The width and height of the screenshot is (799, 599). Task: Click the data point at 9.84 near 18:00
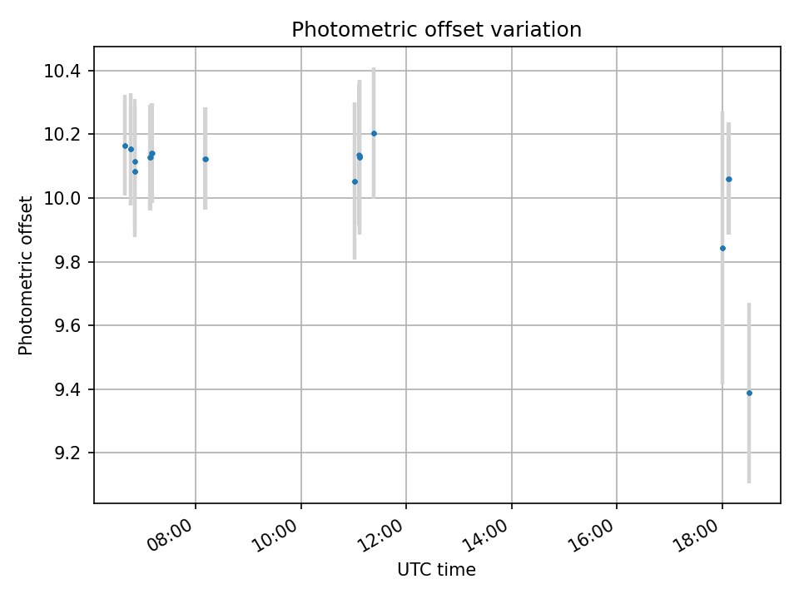(x=722, y=248)
